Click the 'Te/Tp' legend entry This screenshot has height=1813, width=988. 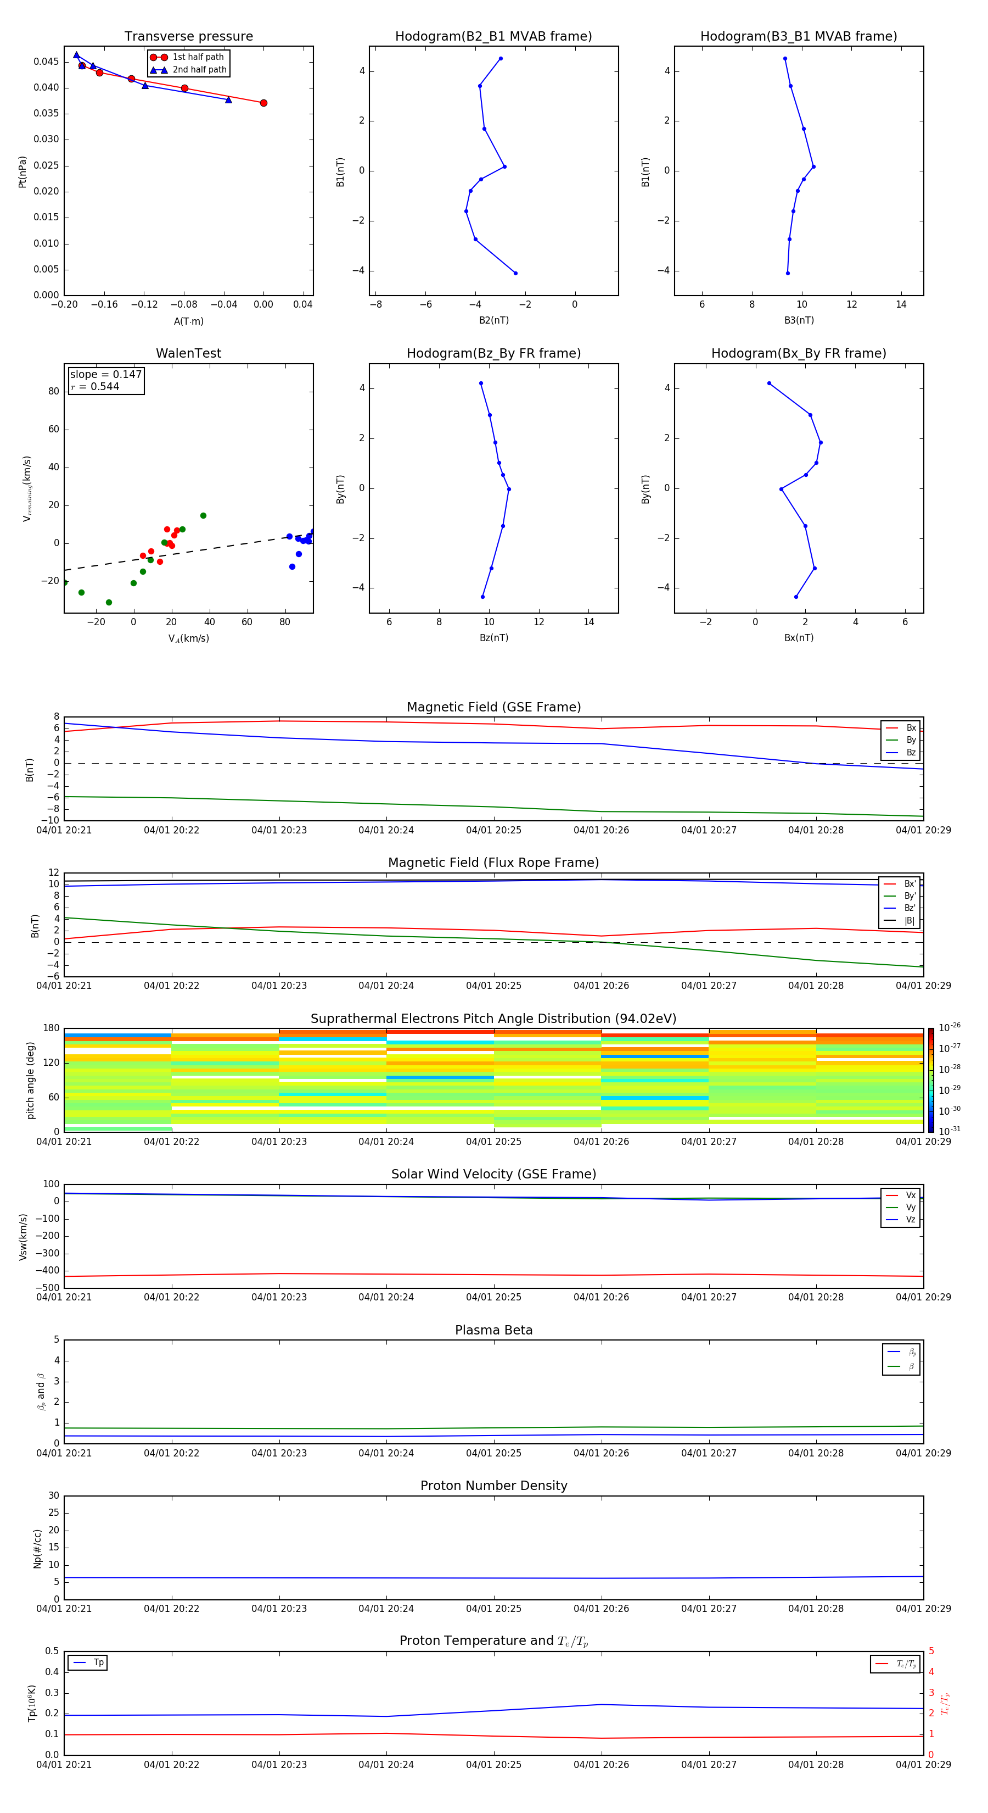point(895,1664)
